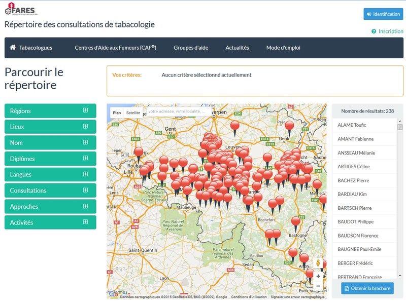Zoom in the map with plus button

pyautogui.click(x=318, y=276)
